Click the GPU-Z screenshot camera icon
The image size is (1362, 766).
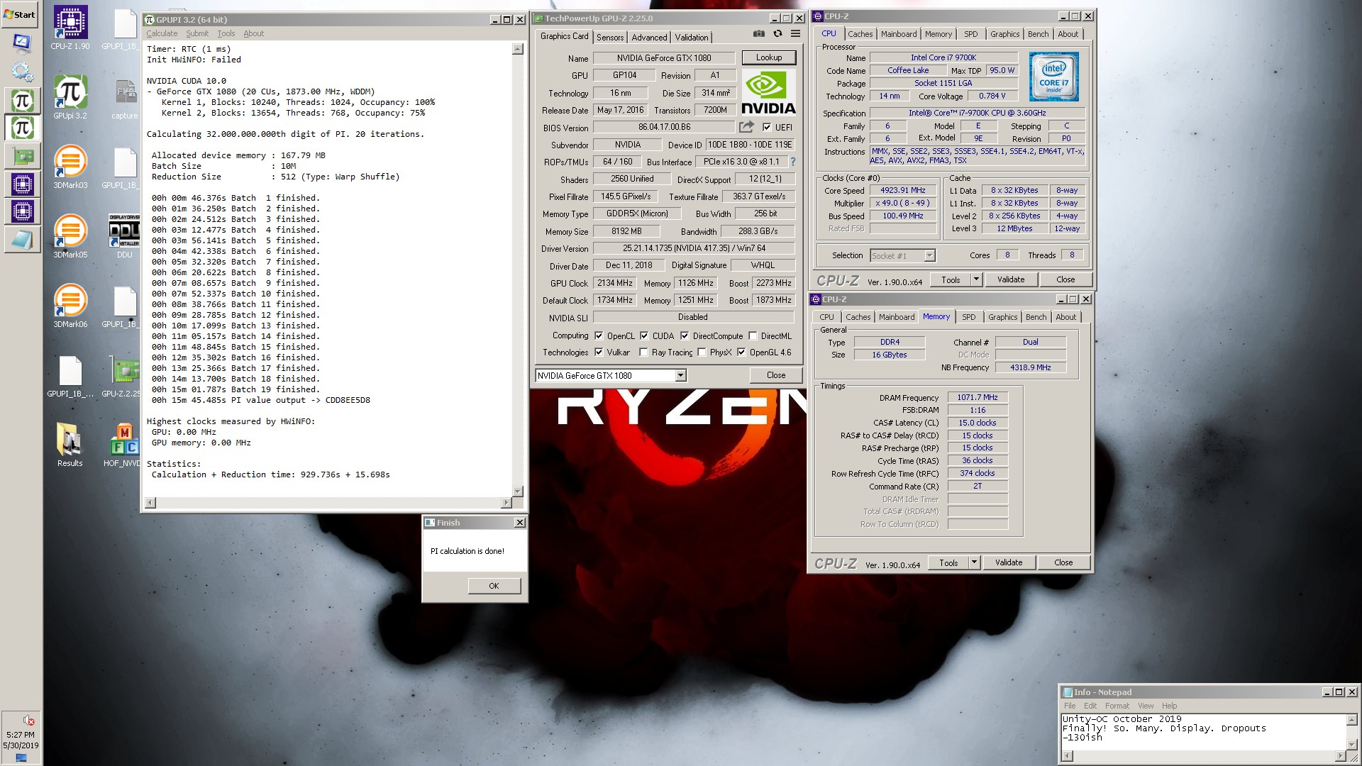pyautogui.click(x=759, y=33)
